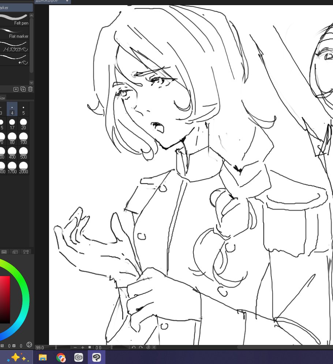Switch to the дшнокшфое canvas tab
This screenshot has height=364, width=333.
53,1
